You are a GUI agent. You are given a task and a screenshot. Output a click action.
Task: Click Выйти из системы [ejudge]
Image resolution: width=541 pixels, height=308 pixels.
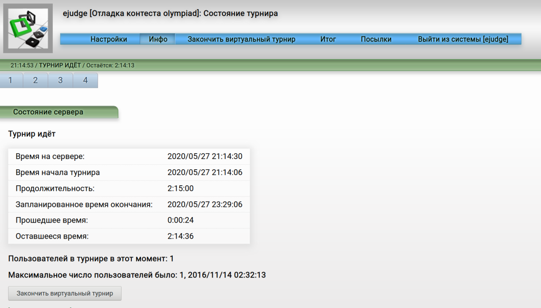pos(463,39)
